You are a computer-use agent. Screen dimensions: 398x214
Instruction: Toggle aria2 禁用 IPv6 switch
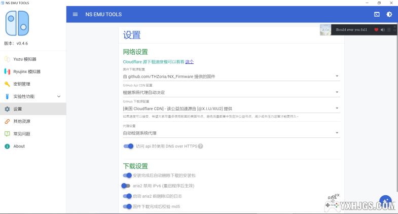click(126, 186)
